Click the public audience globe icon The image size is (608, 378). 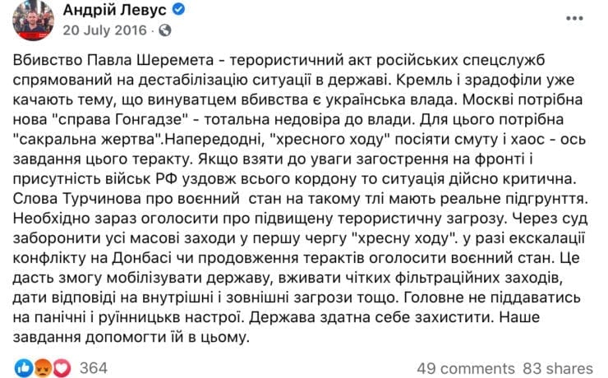[x=165, y=30]
